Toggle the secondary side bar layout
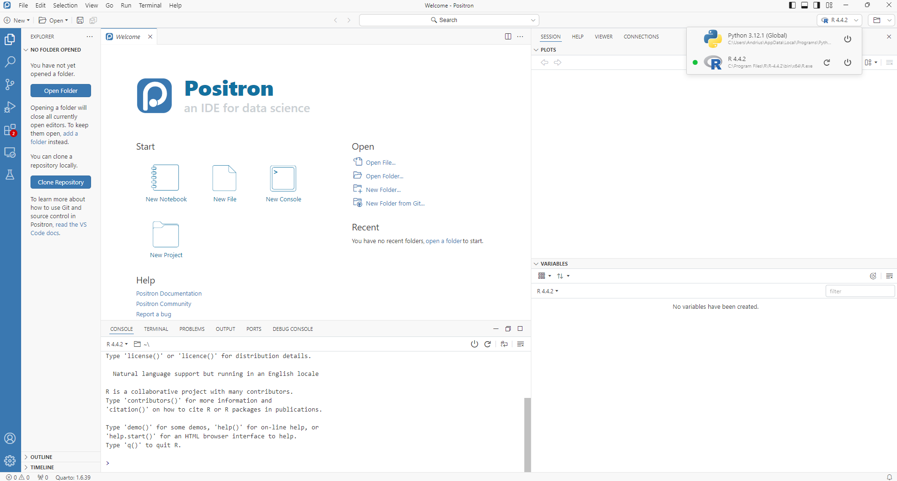The height and width of the screenshot is (481, 897). pyautogui.click(x=817, y=5)
